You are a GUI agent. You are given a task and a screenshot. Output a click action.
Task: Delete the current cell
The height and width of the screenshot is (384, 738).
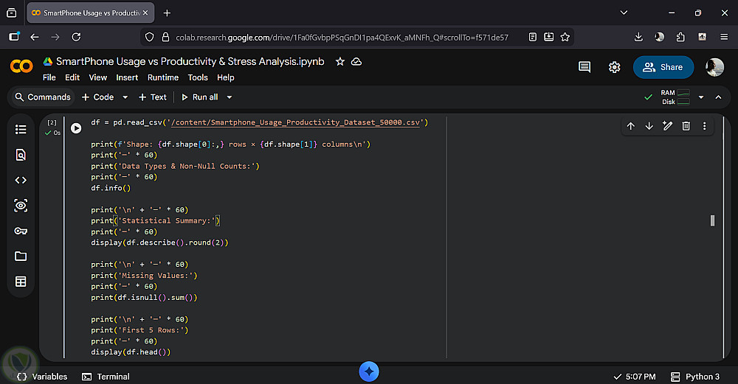pos(686,126)
